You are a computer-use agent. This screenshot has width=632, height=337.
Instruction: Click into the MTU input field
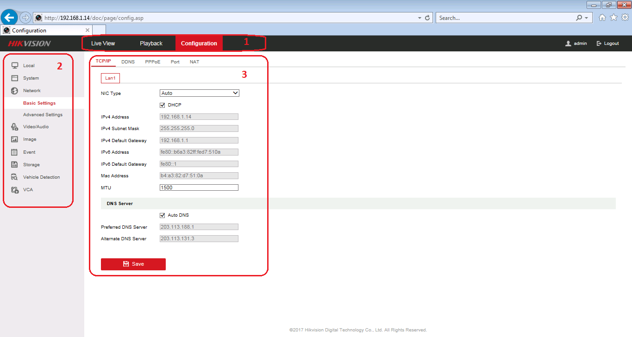coord(199,187)
